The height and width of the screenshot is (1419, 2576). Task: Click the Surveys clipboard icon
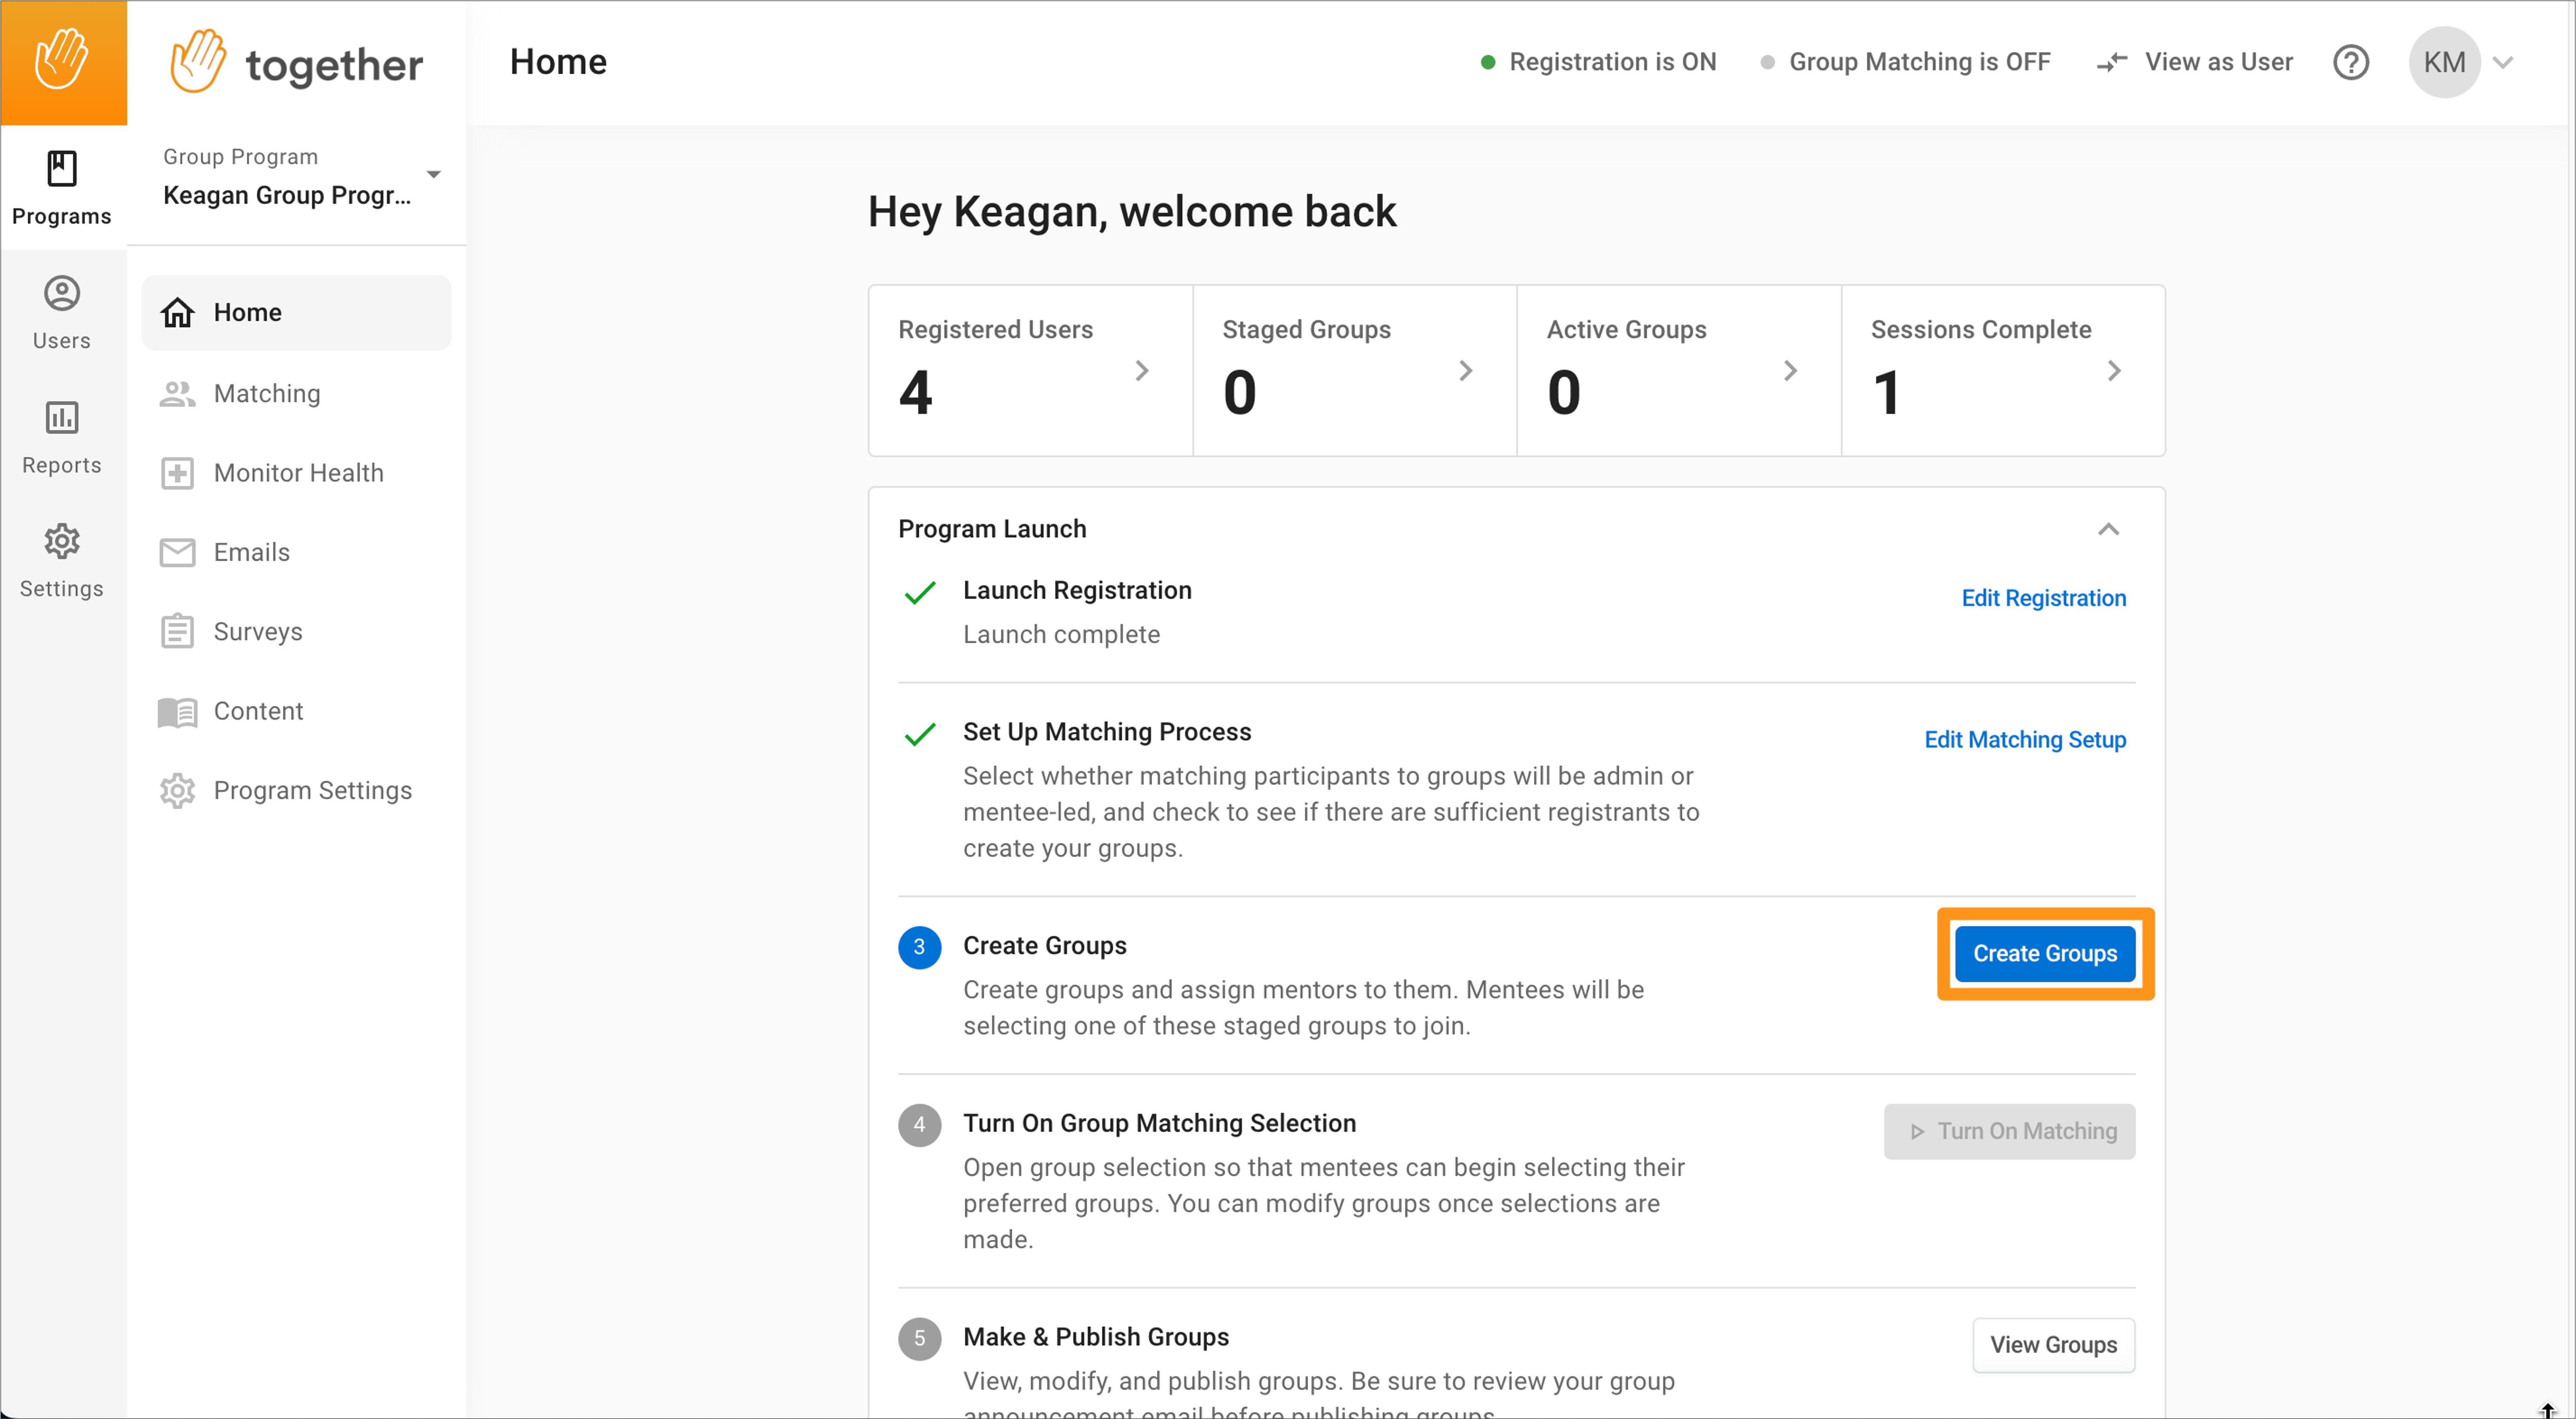(x=178, y=631)
